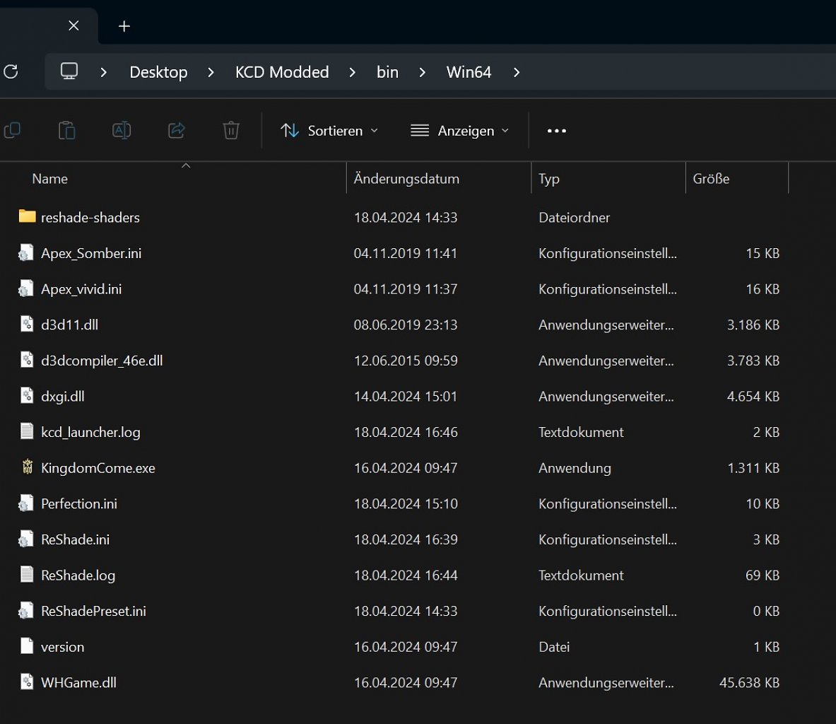Select ReShade.log file name
The image size is (836, 724).
pos(78,575)
